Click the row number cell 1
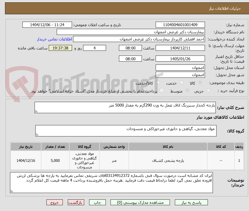This screenshot has height=211, width=249. (239, 160)
